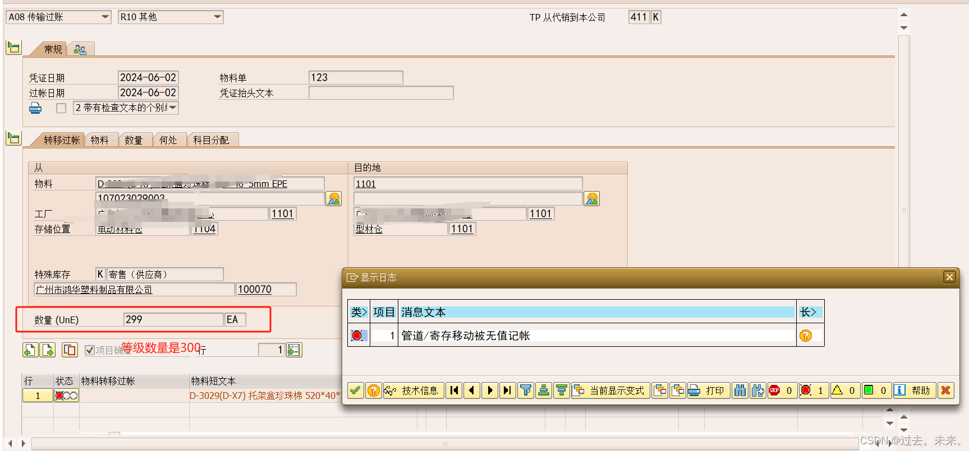The width and height of the screenshot is (969, 451).
Task: Click the go-to-line icon beside line number
Action: [295, 350]
